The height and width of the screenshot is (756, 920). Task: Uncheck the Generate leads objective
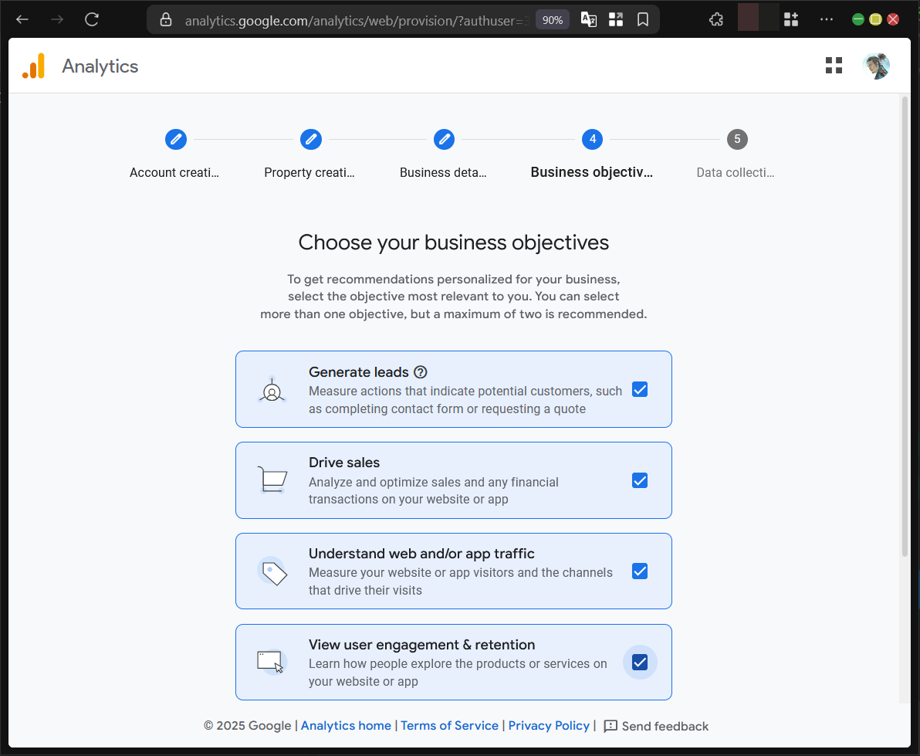click(640, 389)
